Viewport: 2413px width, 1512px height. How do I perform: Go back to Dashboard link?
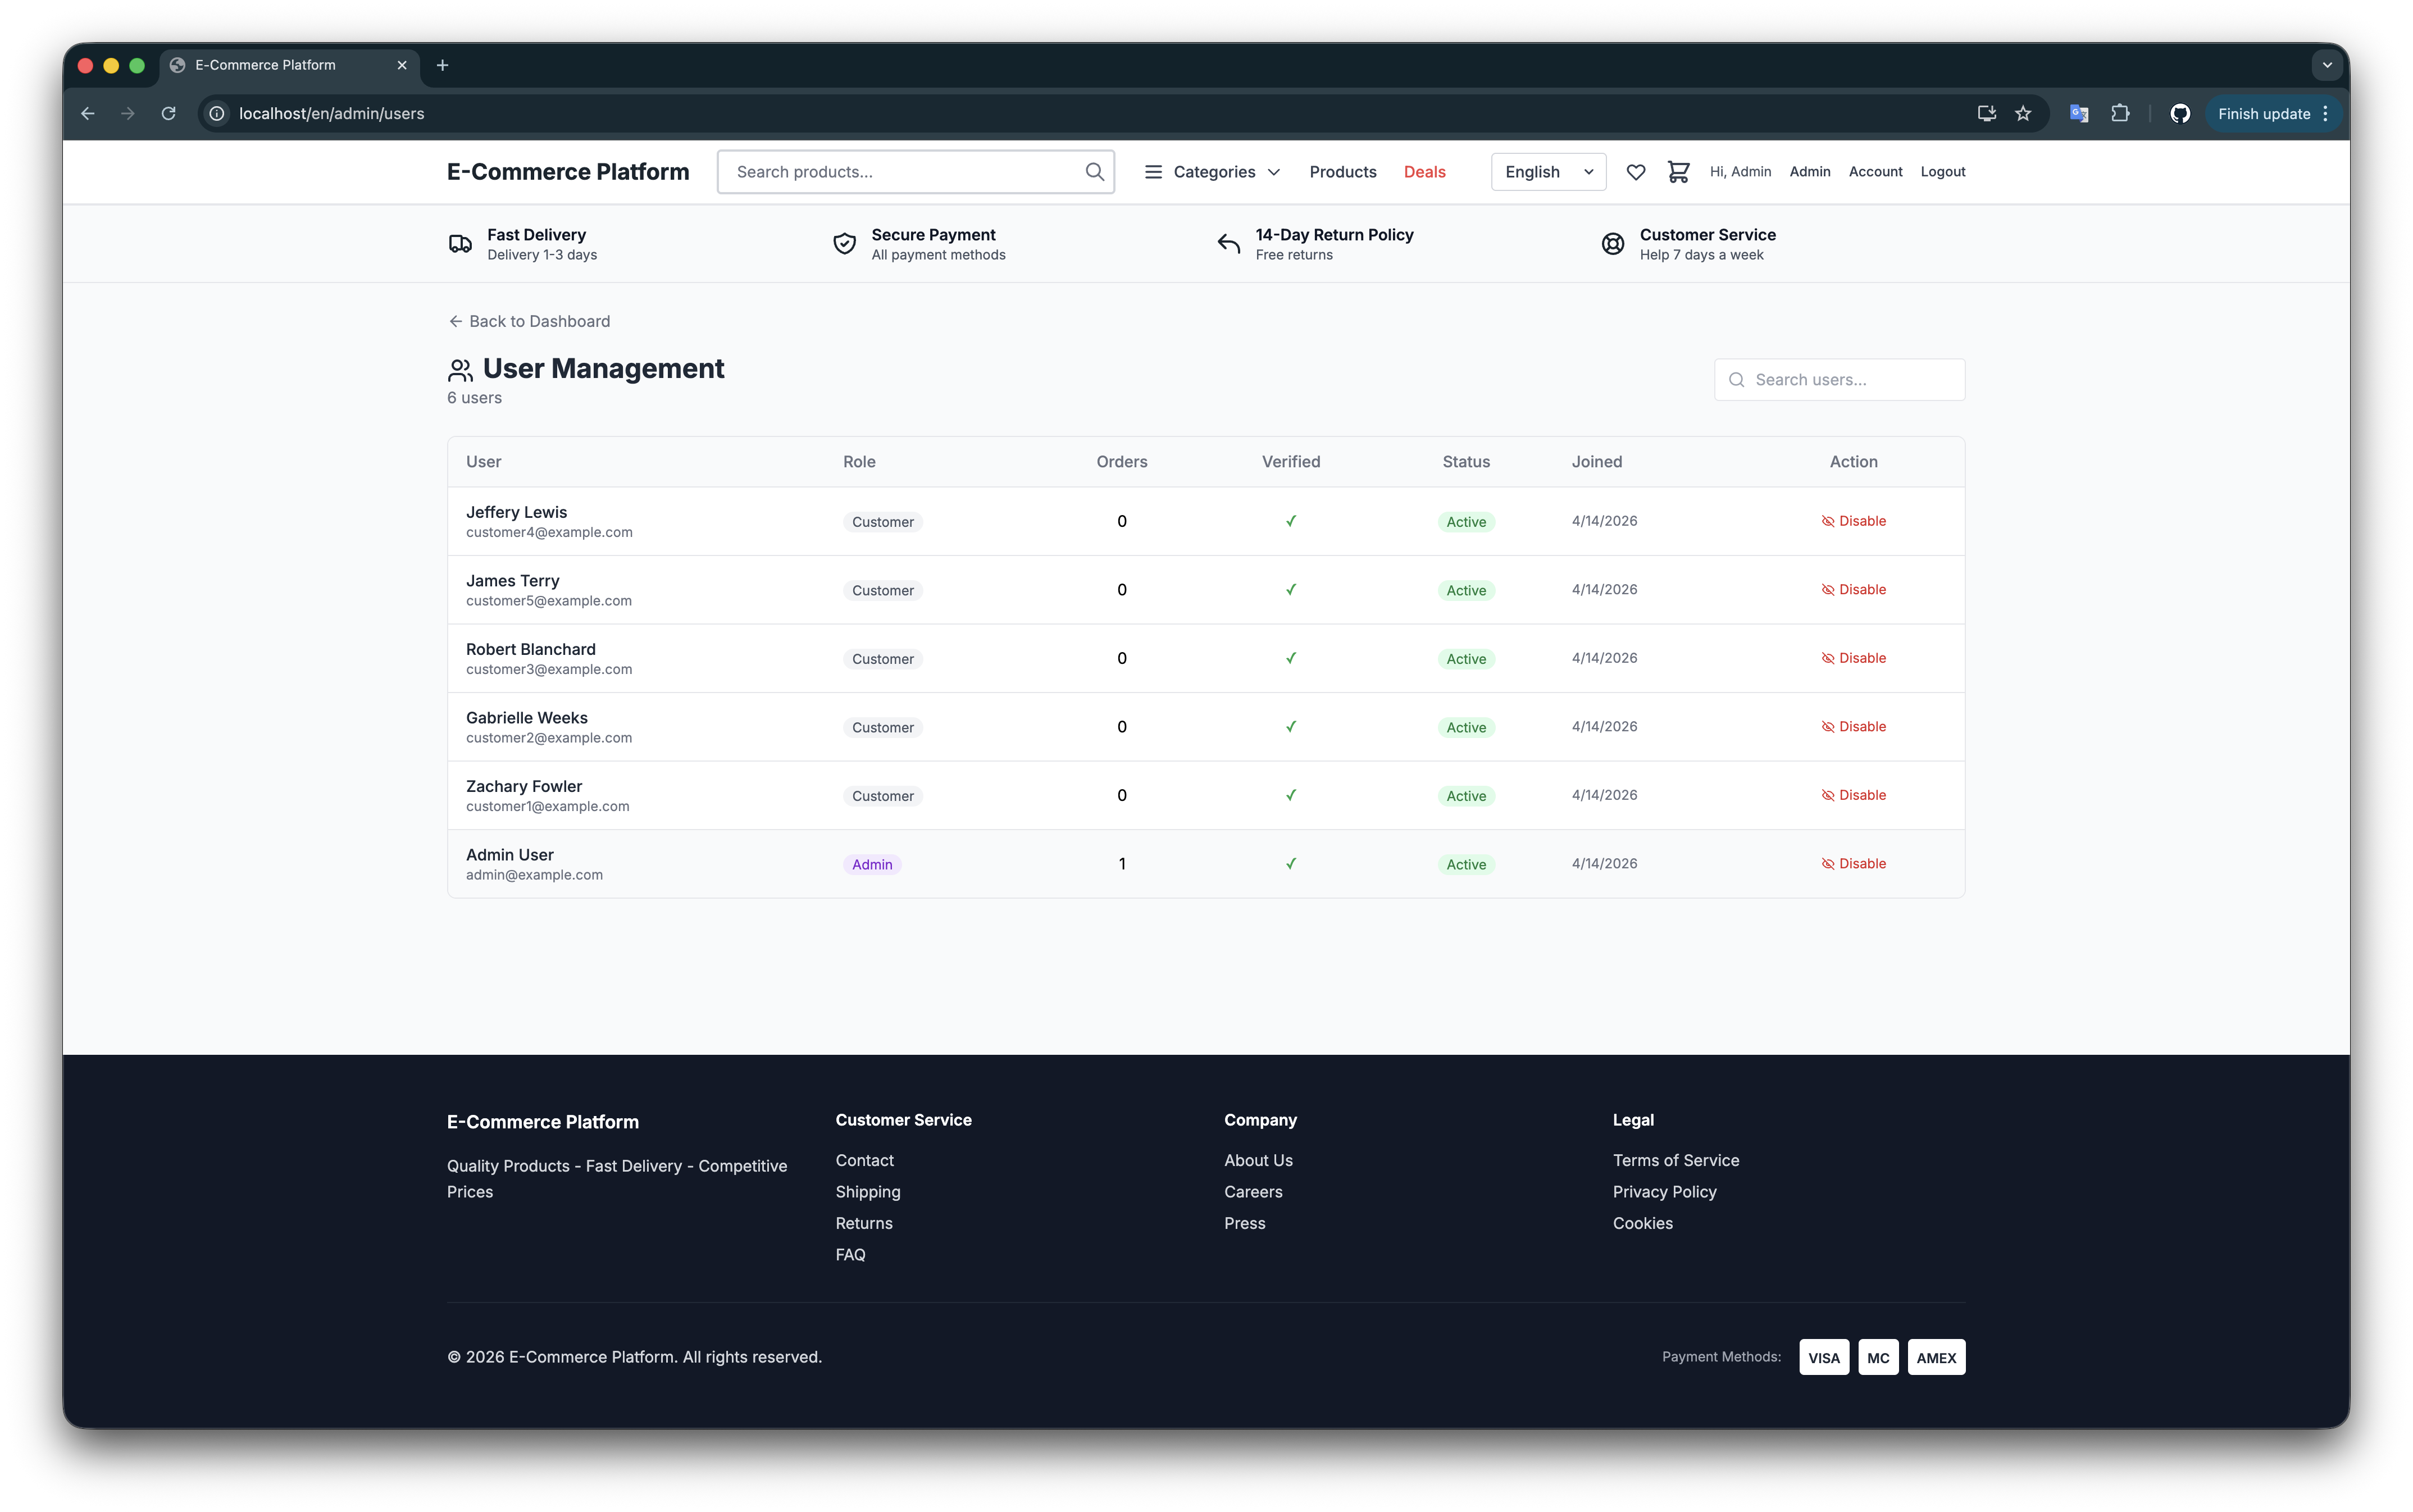tap(529, 321)
